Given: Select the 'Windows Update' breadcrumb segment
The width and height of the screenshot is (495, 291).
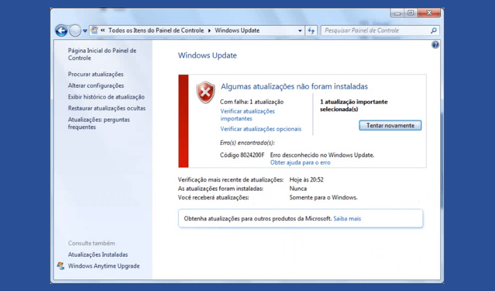Looking at the screenshot, I should coord(237,30).
